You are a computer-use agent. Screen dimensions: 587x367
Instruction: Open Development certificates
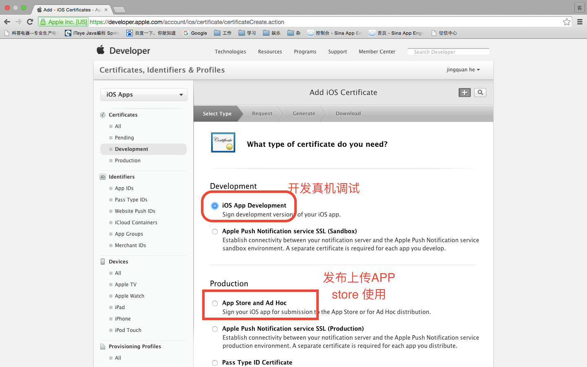click(143, 149)
